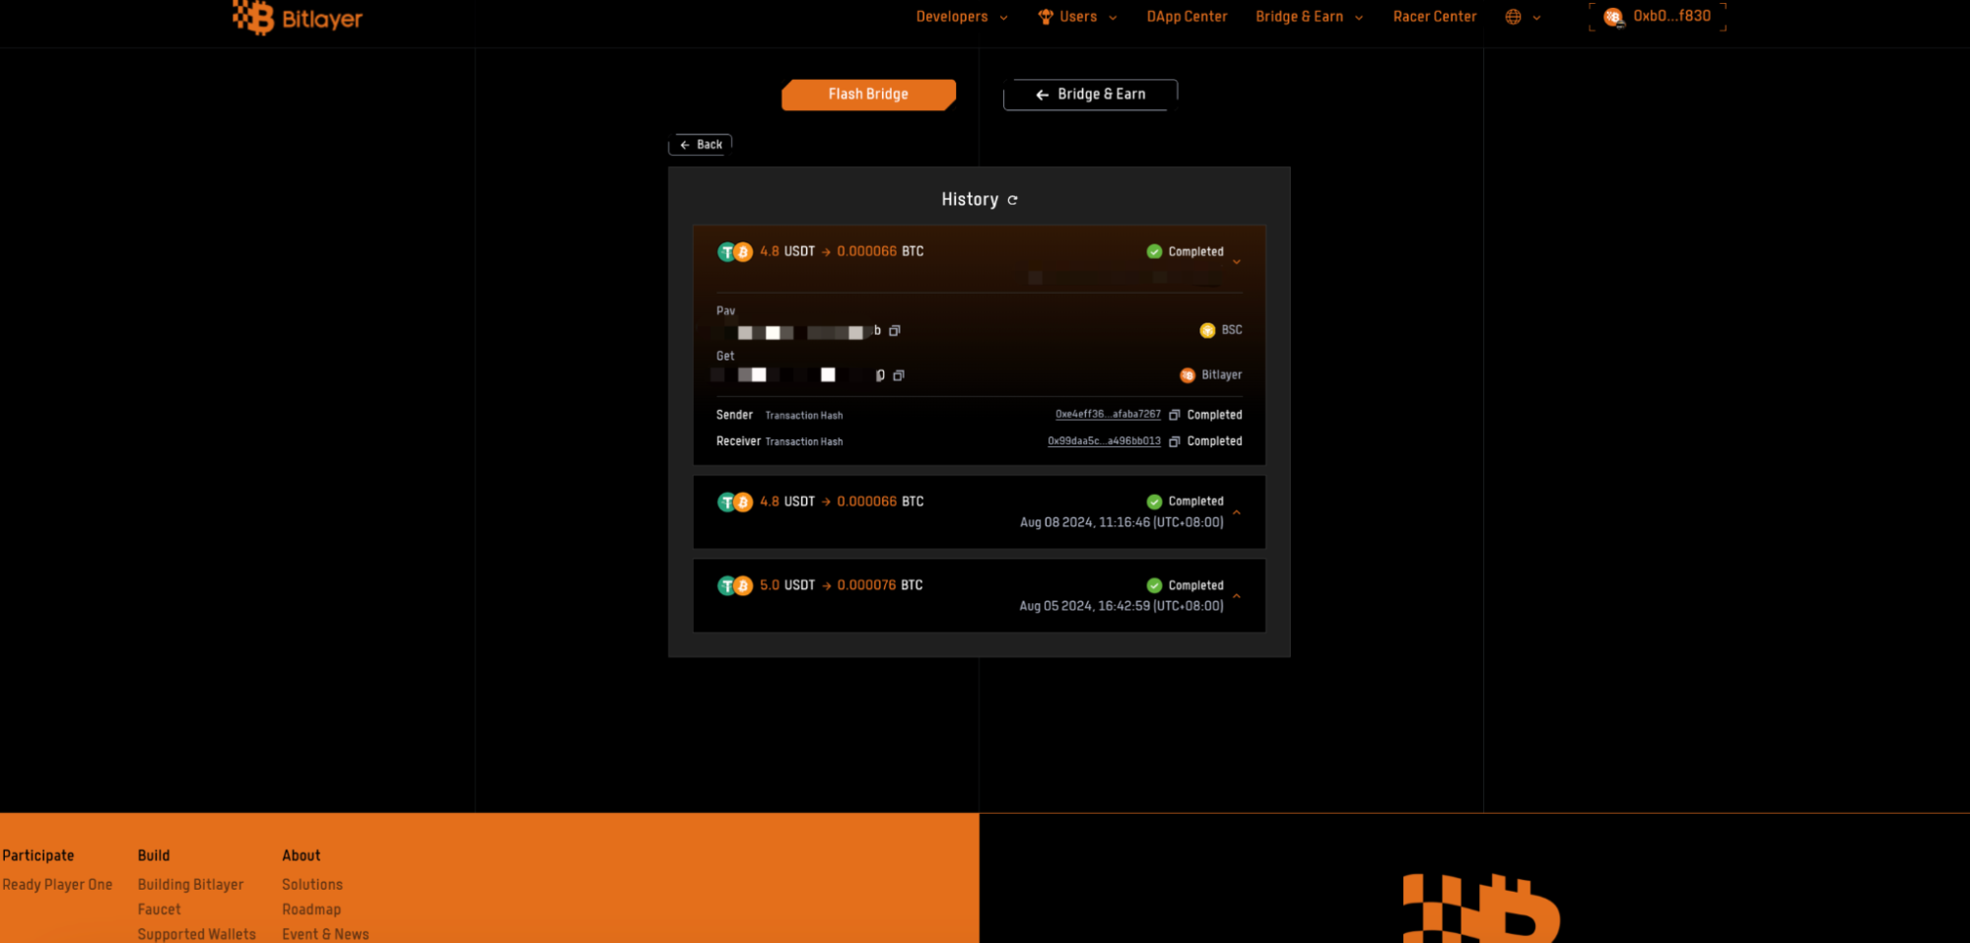Open Racer Center page
Screen dimensions: 1970x943
(x=1435, y=17)
